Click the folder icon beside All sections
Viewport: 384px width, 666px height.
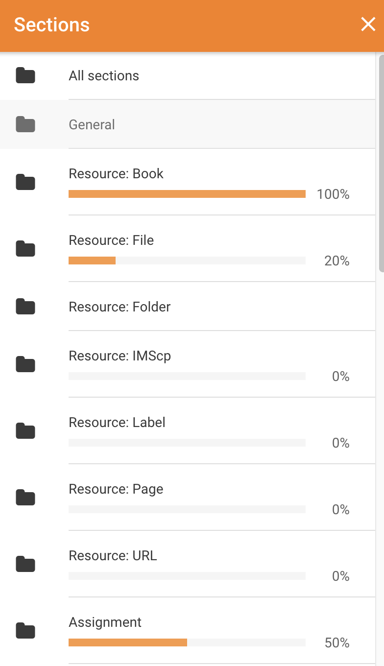point(25,76)
